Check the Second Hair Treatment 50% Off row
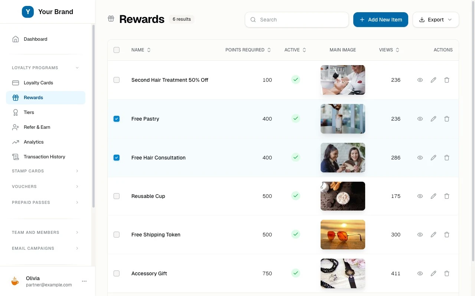 (117, 80)
